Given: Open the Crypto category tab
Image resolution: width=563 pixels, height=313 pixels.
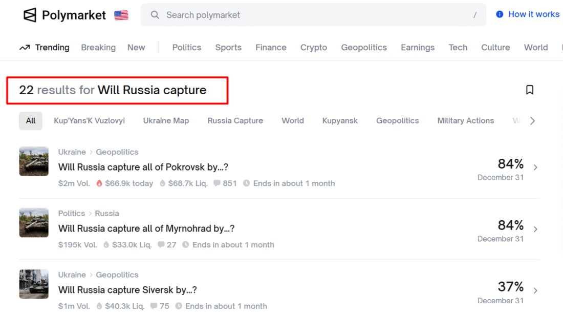Looking at the screenshot, I should click(314, 48).
